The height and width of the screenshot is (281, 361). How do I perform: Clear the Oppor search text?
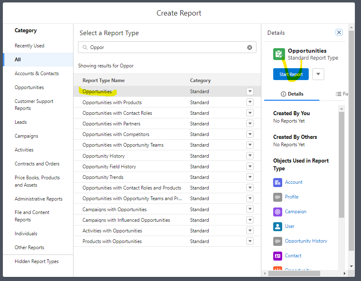pos(250,47)
